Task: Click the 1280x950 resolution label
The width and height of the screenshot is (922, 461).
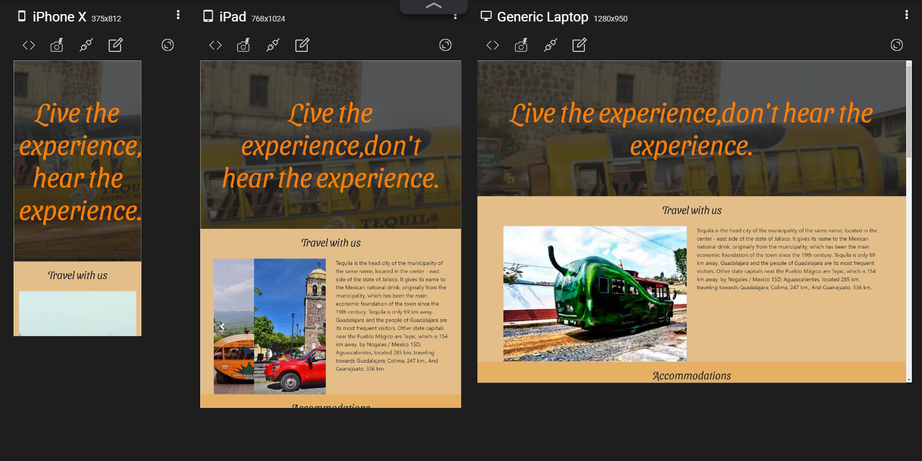Action: pos(610,19)
